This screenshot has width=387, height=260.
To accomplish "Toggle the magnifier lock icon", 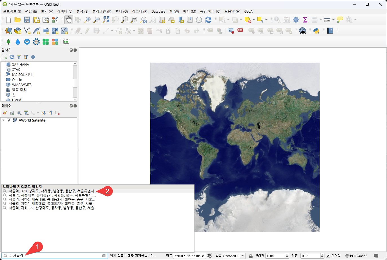I will coord(251,256).
